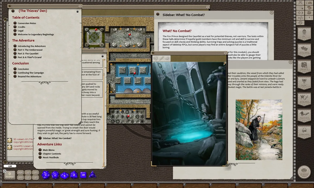Open Beyond the Adventure link

click(x=29, y=77)
